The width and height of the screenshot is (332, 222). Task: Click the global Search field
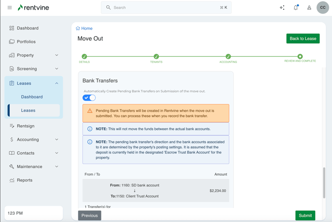coord(166,8)
